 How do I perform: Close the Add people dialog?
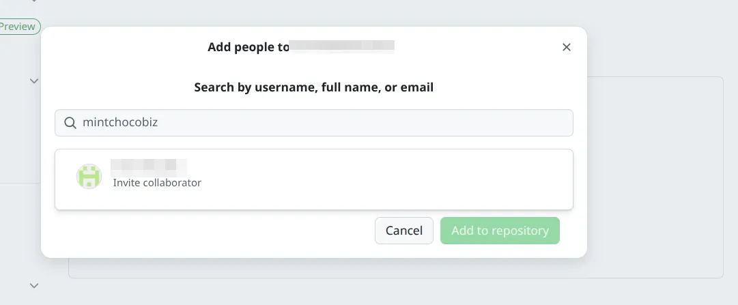click(566, 47)
